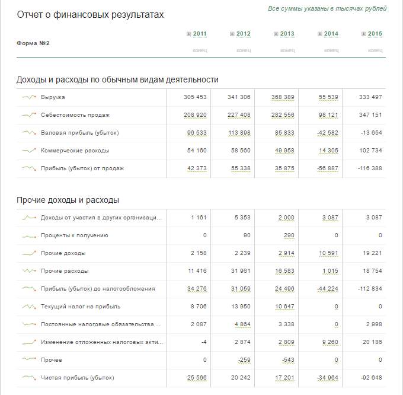This screenshot has height=395, width=403.
Task: Open Постоянные налоговые обязательства 2012 value 4 864
Action: [x=242, y=324]
